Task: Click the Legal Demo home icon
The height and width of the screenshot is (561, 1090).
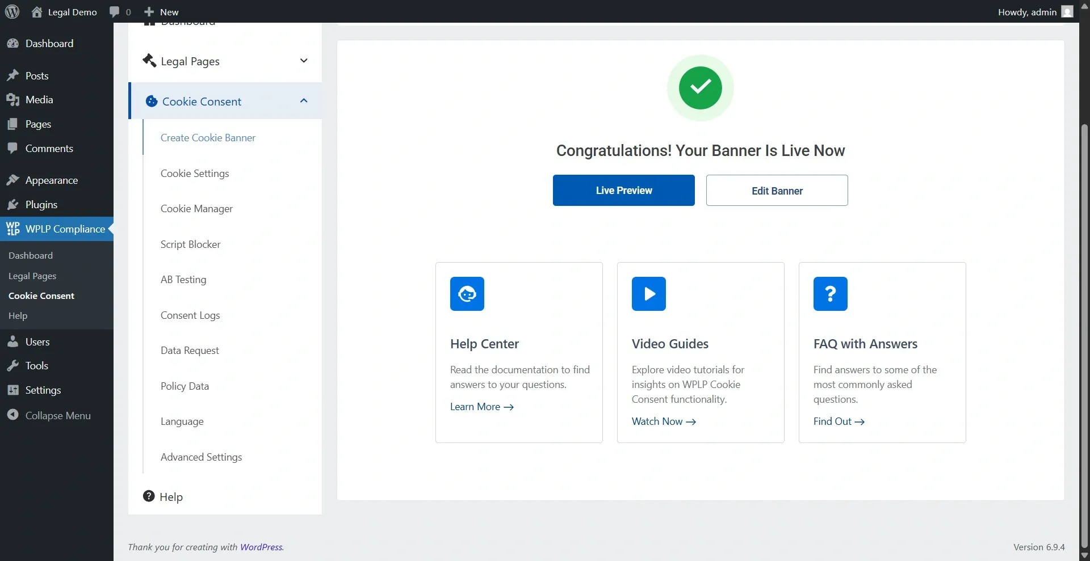Action: 37,12
